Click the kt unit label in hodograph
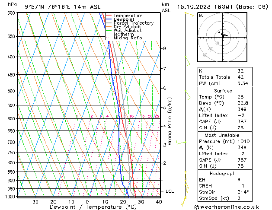Screen dimensions: 272x210 coord(201,16)
